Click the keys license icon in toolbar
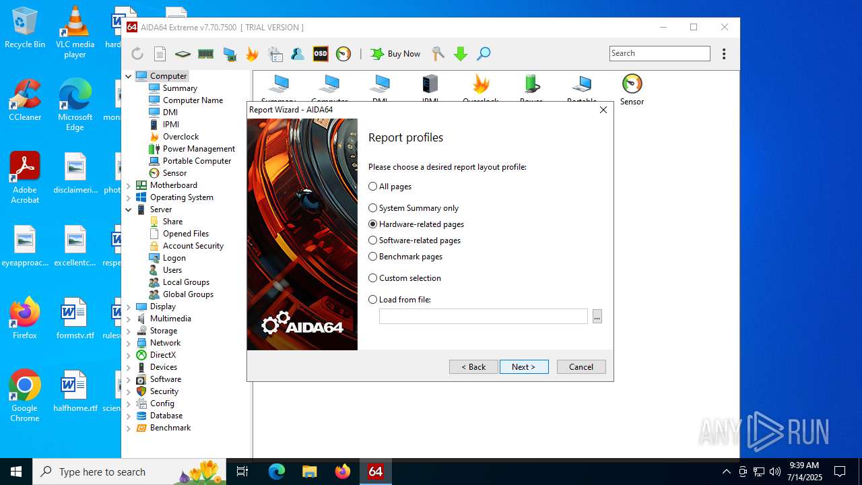The image size is (862, 485). coord(438,54)
